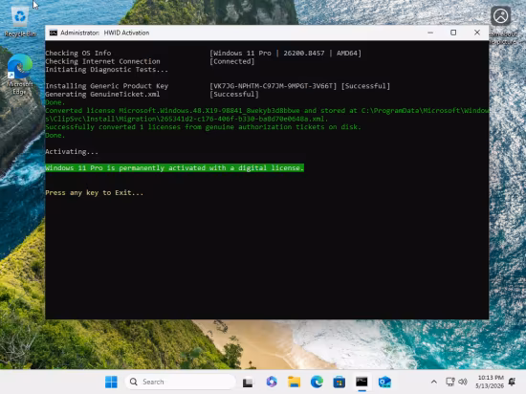Click the 'Checking OS Info' line
The image size is (526, 394).
pyautogui.click(x=77, y=53)
